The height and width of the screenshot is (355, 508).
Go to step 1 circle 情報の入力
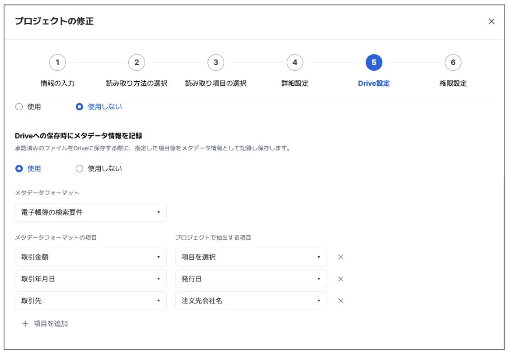[x=58, y=62]
